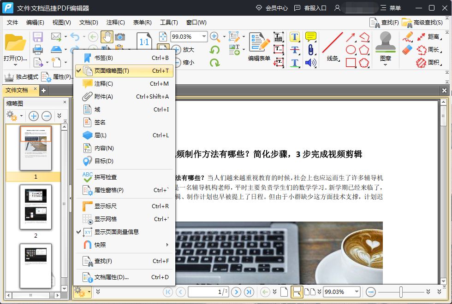Click the zoom out minus beside slider

click(x=371, y=292)
